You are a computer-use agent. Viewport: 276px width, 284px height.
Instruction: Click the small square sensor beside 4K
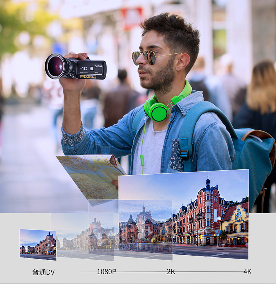[92, 69]
